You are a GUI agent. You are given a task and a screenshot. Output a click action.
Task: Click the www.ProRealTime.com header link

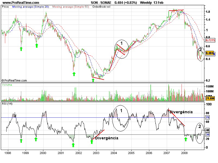click(x=21, y=3)
